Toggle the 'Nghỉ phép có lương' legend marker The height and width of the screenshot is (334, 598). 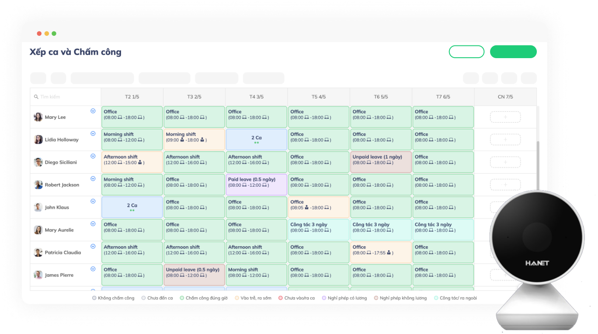point(324,298)
